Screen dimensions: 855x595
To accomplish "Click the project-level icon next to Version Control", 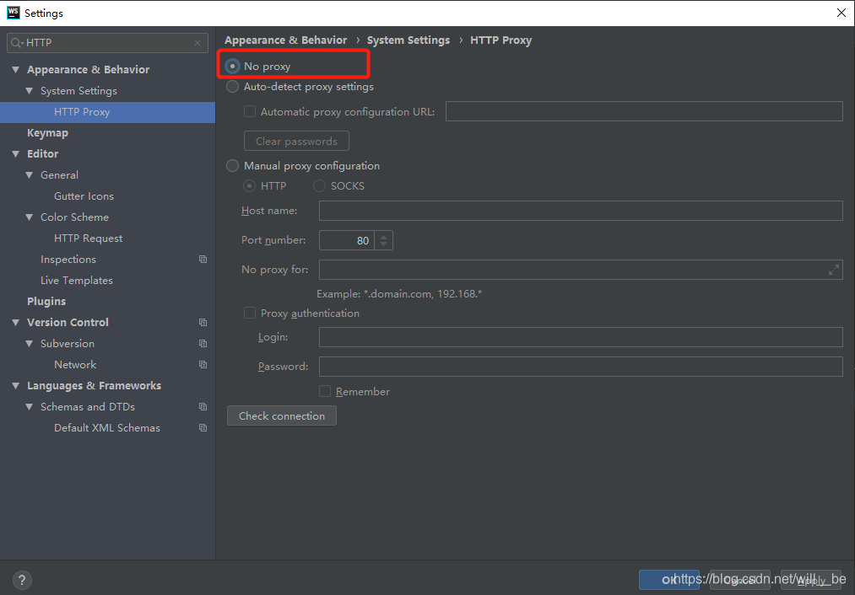I will tap(203, 322).
